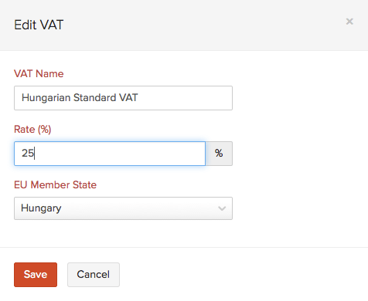This screenshot has width=368, height=301.
Task: Click the Edit VAT dialog title
Action: (x=39, y=25)
